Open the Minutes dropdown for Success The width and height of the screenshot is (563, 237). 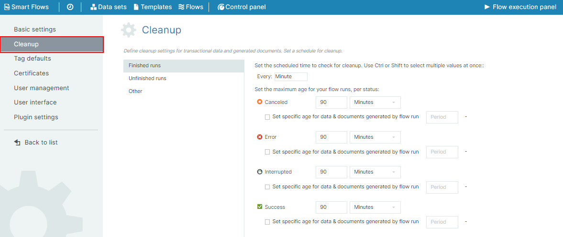[x=375, y=207]
